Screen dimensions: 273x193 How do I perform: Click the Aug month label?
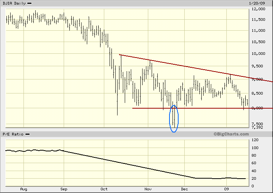[24, 189]
